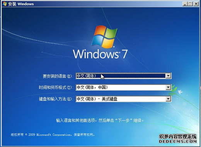Screen dimensions: 201x147
Task: Open the 要安装的语言 dropdown arrow
Action: (168, 76)
